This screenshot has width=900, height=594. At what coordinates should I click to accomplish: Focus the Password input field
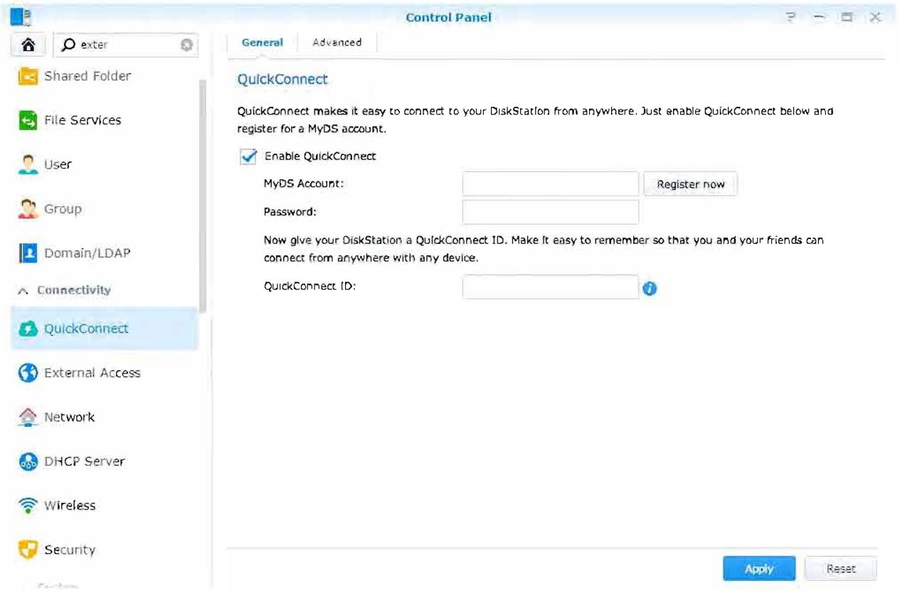551,212
